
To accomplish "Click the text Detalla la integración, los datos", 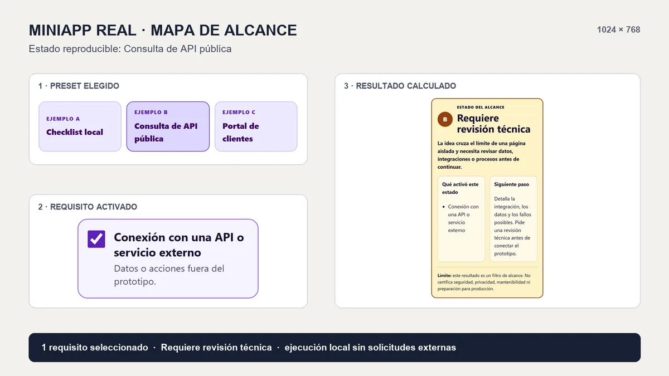I will 513,226.
